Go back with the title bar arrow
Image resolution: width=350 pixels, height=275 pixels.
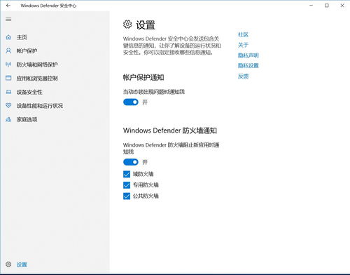[x=8, y=6]
